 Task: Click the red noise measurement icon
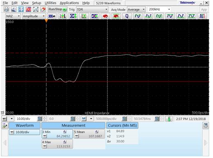pyautogui.click(x=105, y=16)
